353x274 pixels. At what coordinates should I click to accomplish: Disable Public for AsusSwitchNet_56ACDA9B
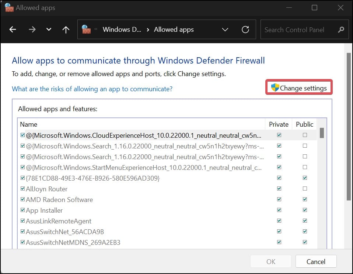point(305,231)
